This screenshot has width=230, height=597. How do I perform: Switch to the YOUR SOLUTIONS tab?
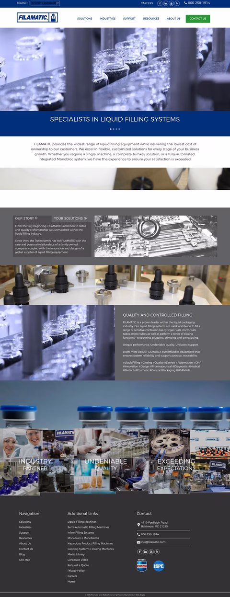pyautogui.click(x=71, y=218)
